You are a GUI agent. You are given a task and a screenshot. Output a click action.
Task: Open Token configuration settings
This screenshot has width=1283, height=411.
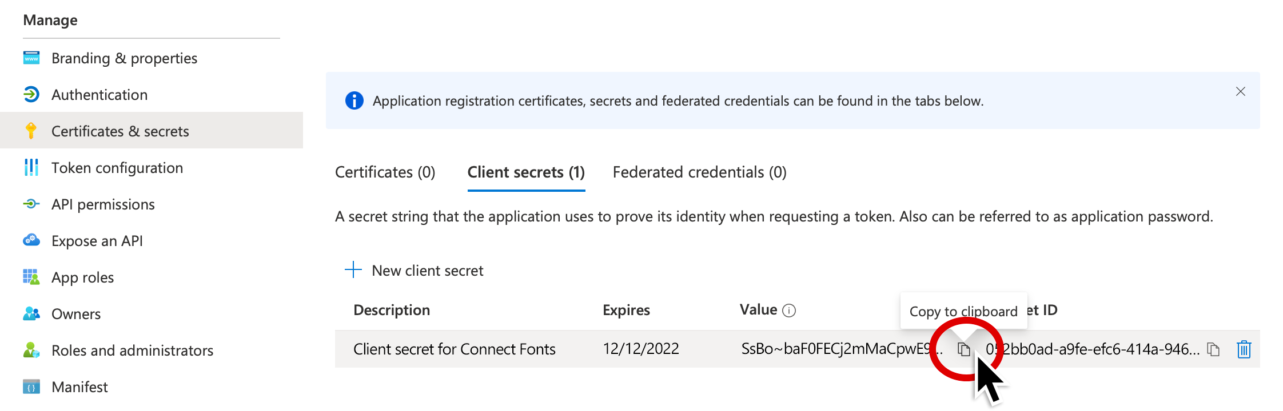(117, 168)
